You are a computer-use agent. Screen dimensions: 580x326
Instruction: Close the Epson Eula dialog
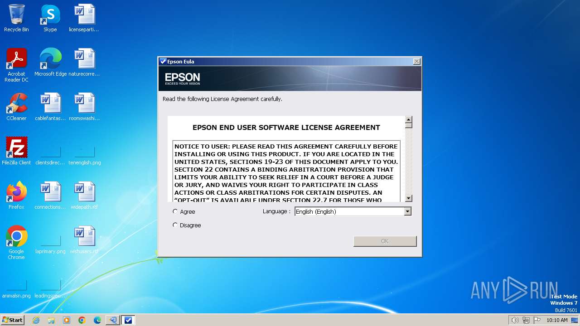pos(417,62)
